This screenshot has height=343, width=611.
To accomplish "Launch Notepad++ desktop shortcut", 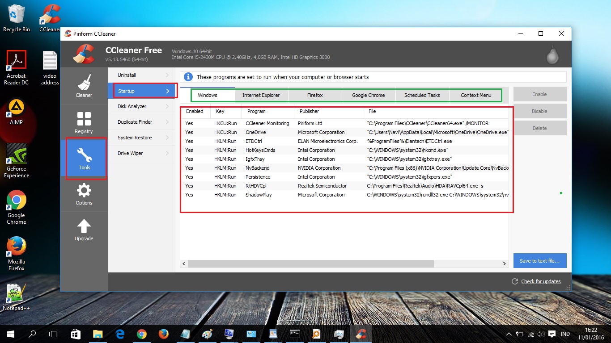I will click(17, 297).
